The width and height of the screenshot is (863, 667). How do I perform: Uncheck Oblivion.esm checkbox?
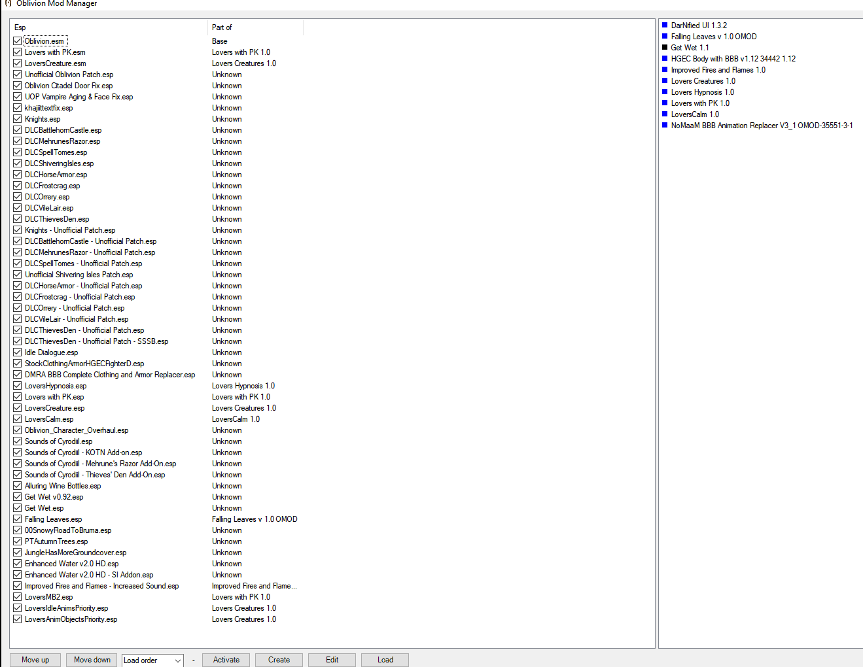[x=18, y=41]
